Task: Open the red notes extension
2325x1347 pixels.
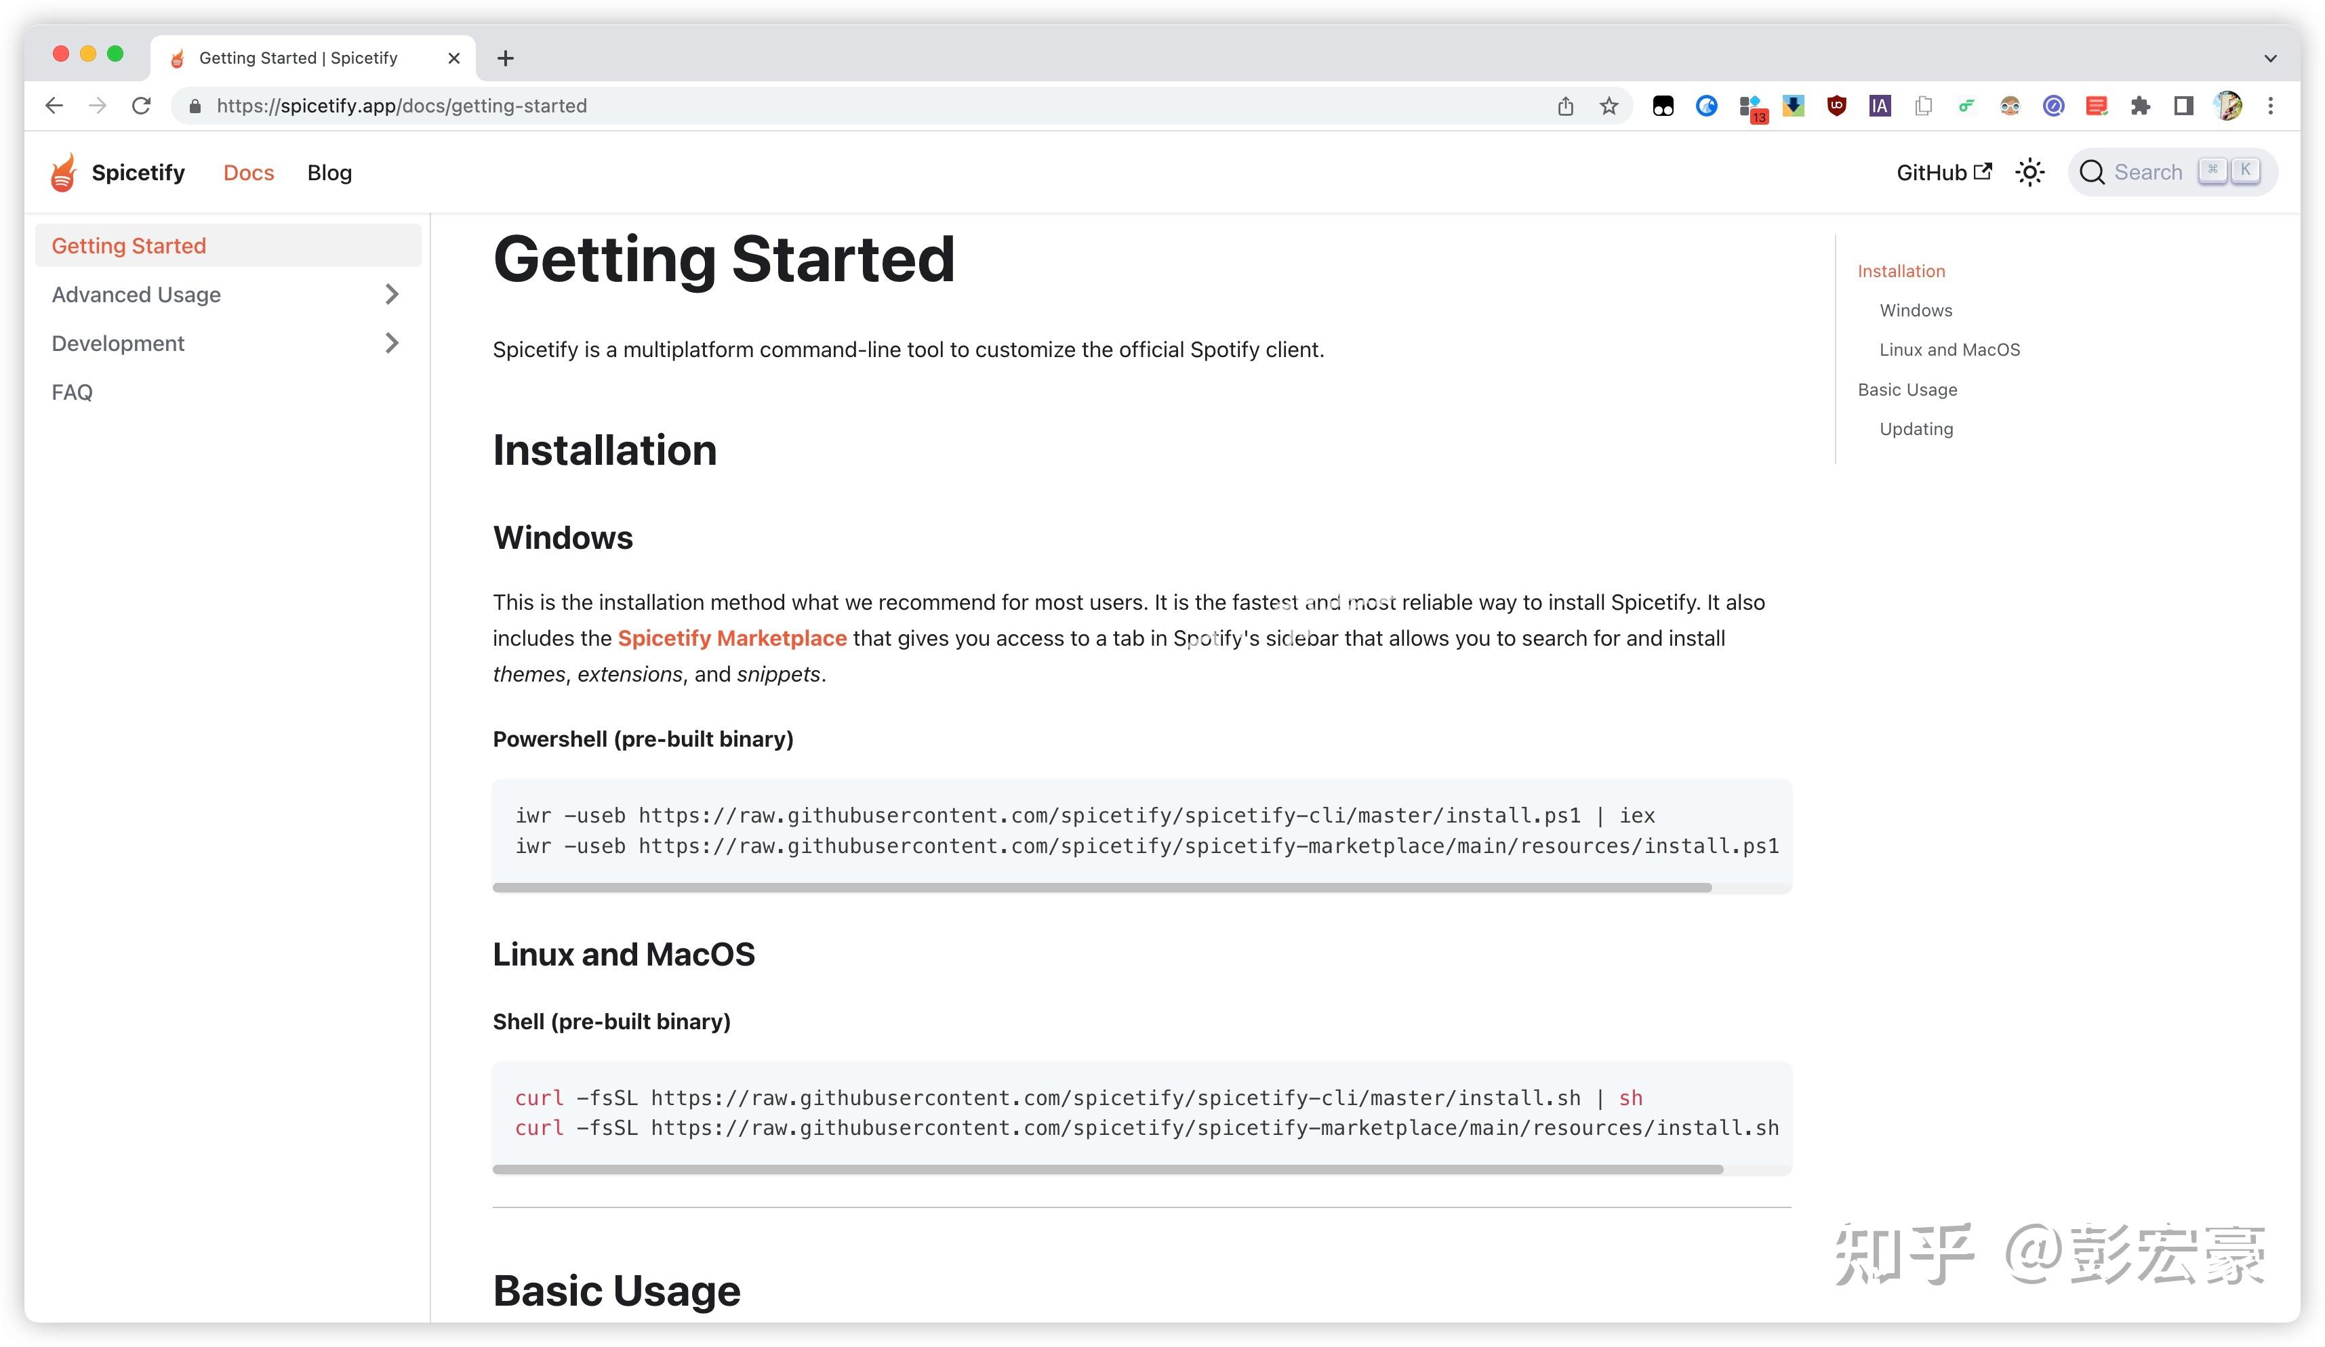Action: (2097, 106)
